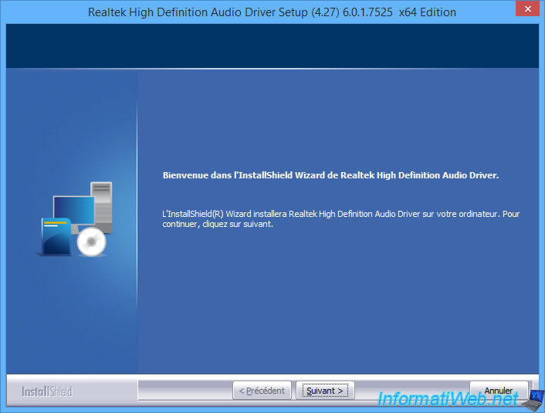Click the bold Bienvenue welcome heading
This screenshot has width=545, height=413.
(x=330, y=175)
